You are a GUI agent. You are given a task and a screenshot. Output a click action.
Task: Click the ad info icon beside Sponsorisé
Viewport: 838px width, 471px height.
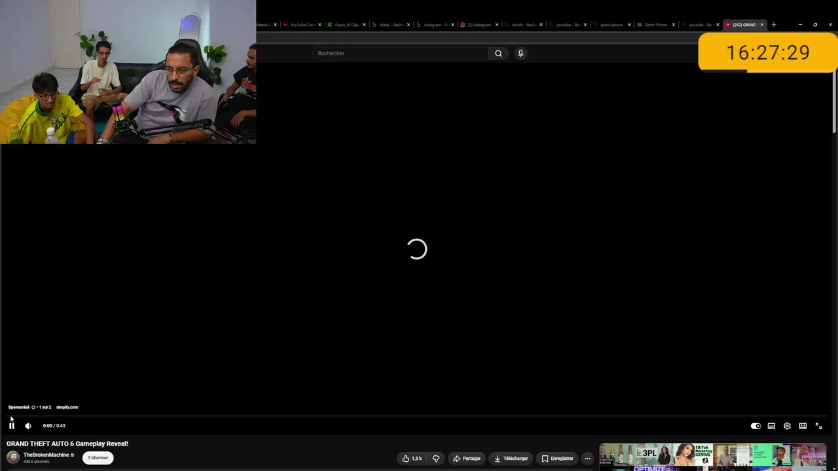(33, 407)
